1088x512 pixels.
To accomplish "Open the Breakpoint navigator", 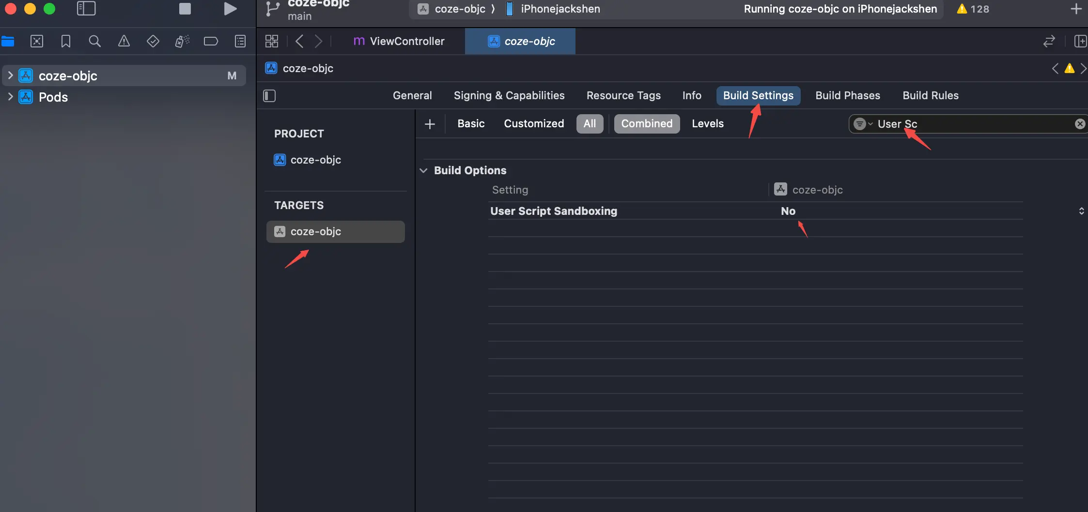I will 211,41.
